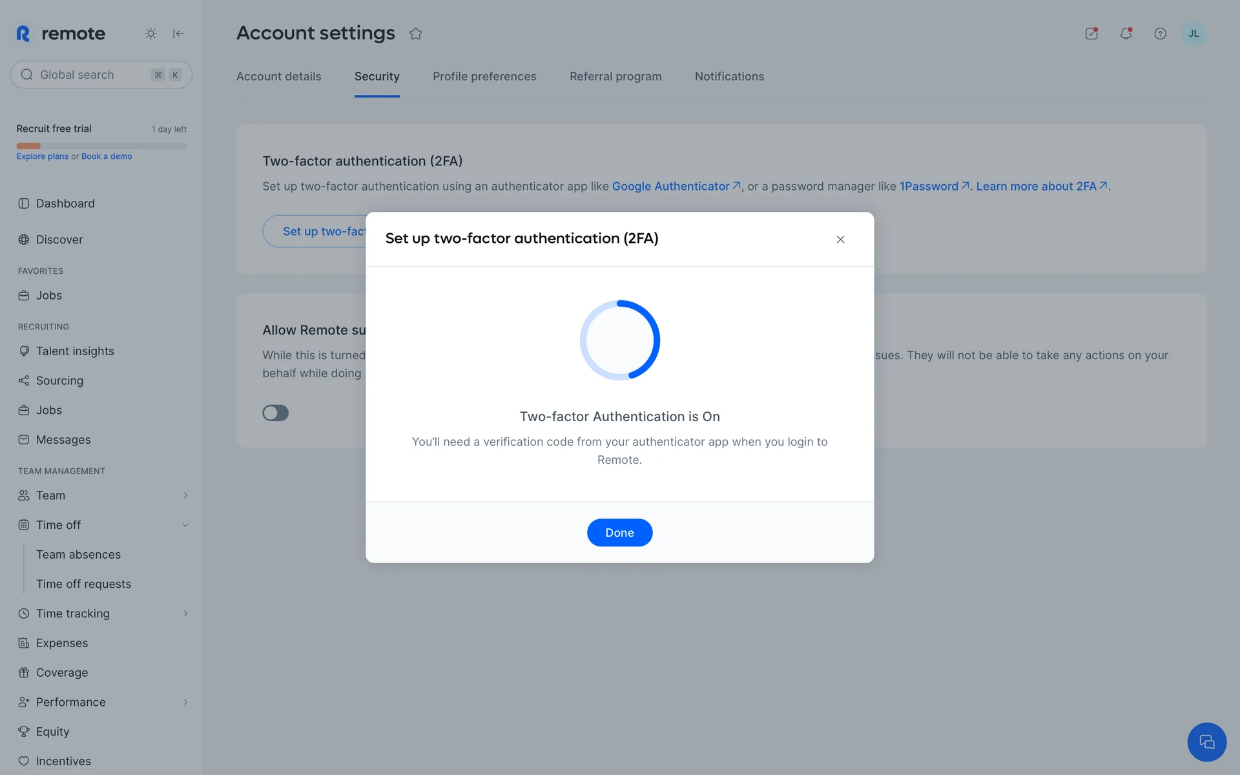Expand the Time tracking submenu
The width and height of the screenshot is (1240, 775).
pos(185,614)
